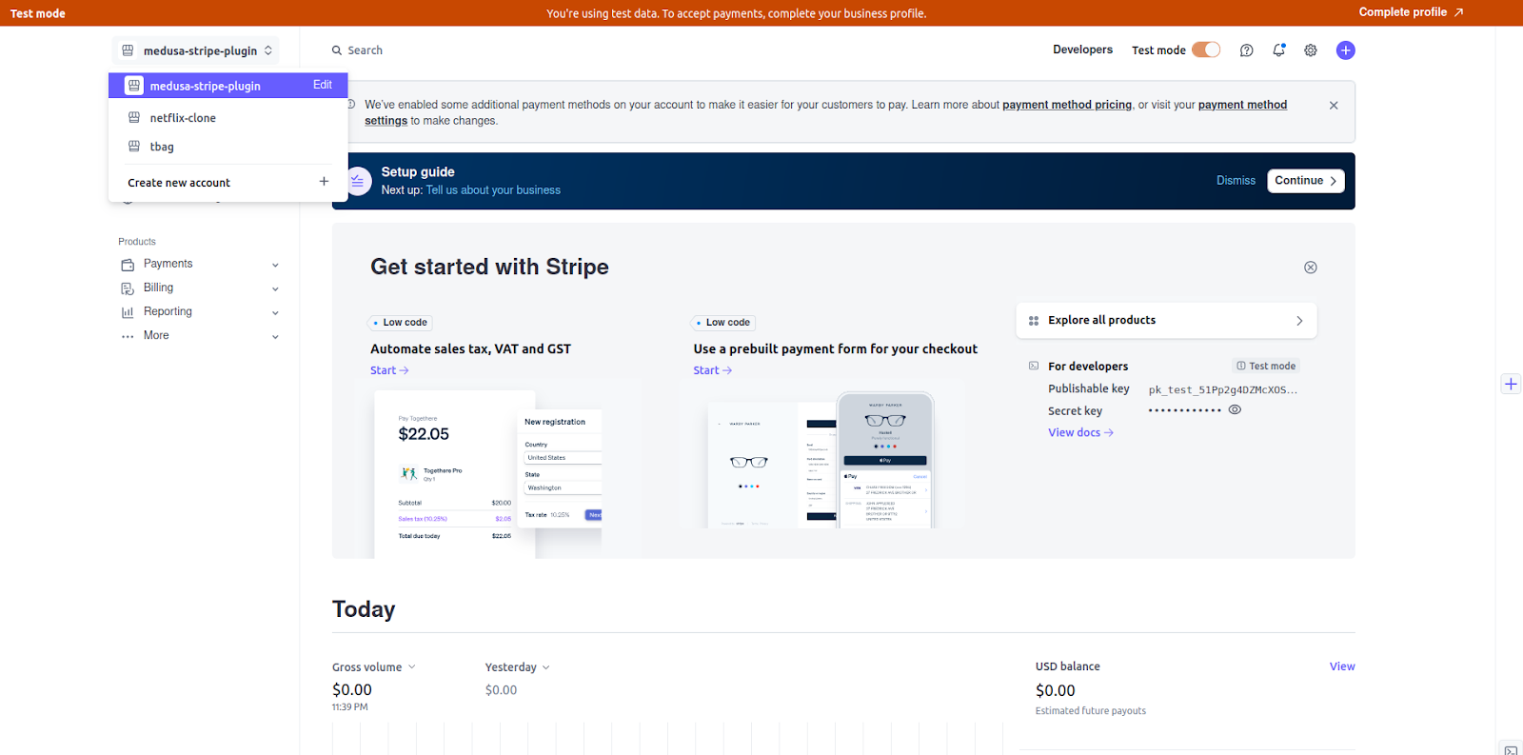
Task: Switch to tbag account
Action: pyautogui.click(x=227, y=147)
